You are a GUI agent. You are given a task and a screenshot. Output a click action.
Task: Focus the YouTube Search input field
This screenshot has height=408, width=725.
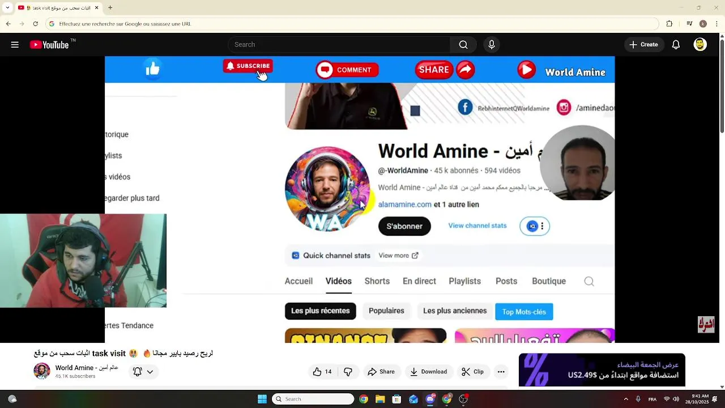(339, 45)
